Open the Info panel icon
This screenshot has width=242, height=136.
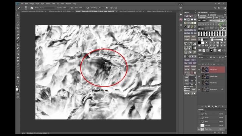(181, 30)
